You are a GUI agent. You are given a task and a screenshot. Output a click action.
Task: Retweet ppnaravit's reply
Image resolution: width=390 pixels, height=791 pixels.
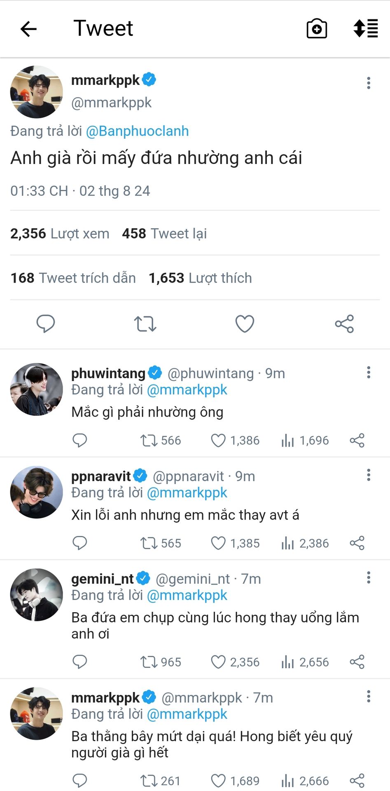point(148,543)
